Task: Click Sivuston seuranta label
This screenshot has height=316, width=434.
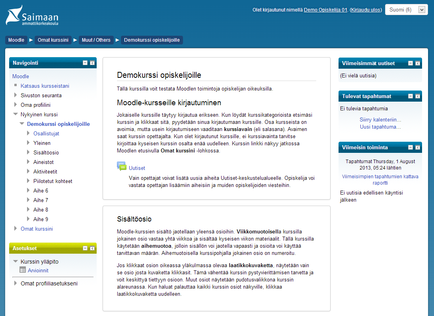Action: 41,95
